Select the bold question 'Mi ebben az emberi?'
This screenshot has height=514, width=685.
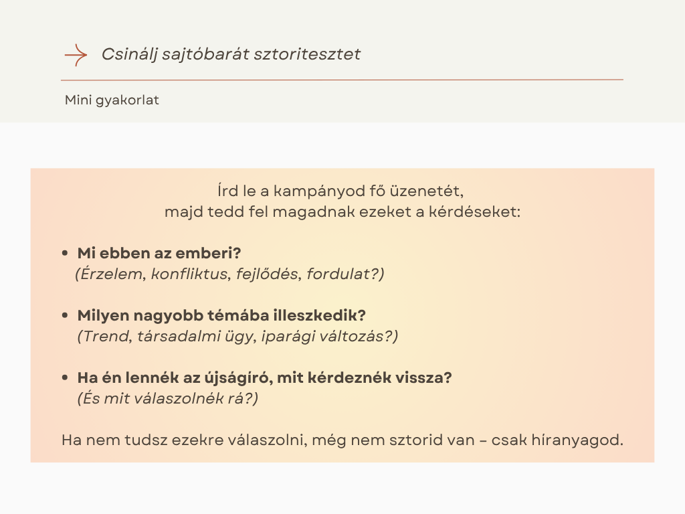click(159, 254)
